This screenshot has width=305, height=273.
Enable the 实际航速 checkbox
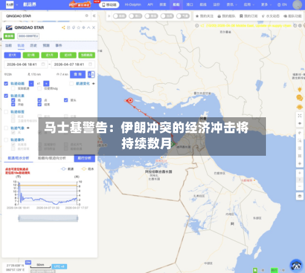pyautogui.click(x=13, y=89)
